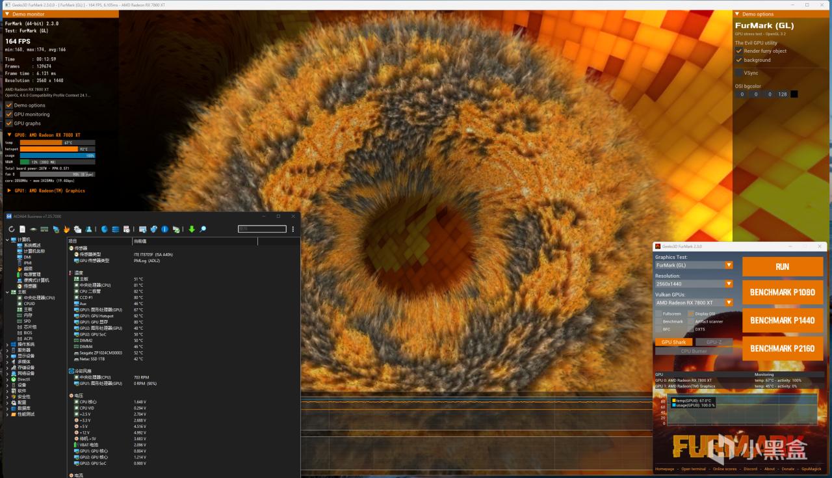This screenshot has width=832, height=478.
Task: Open the Discord link in FurMark launcher
Action: [x=750, y=469]
